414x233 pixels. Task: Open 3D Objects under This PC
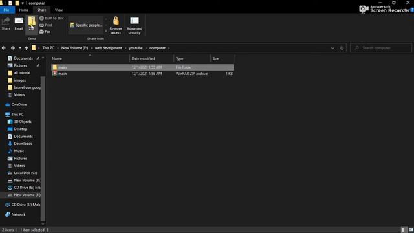tap(23, 122)
